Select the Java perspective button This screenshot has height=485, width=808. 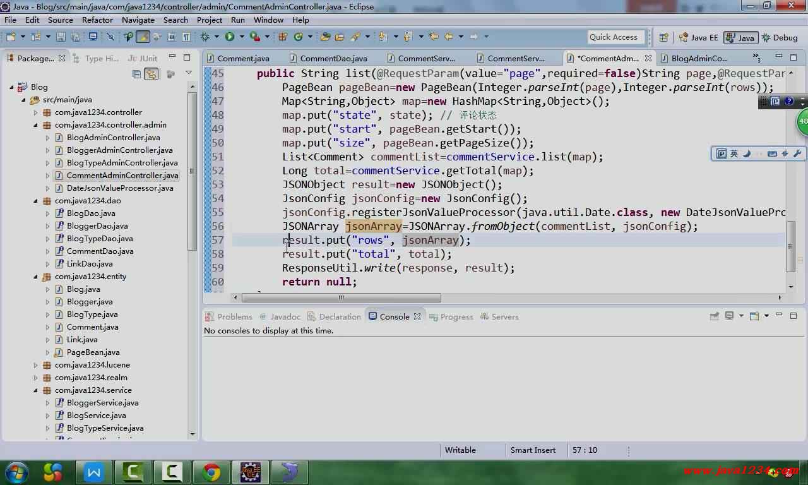pos(740,37)
